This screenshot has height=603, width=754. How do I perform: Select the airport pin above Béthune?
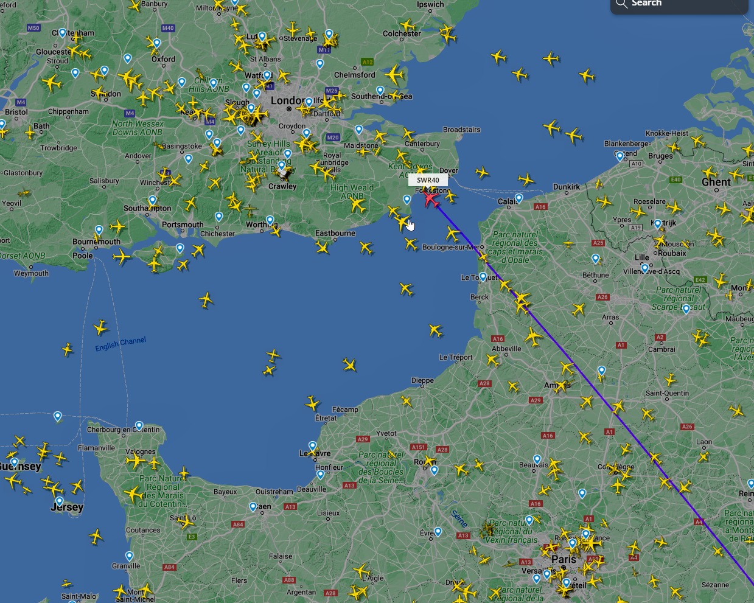(x=595, y=259)
